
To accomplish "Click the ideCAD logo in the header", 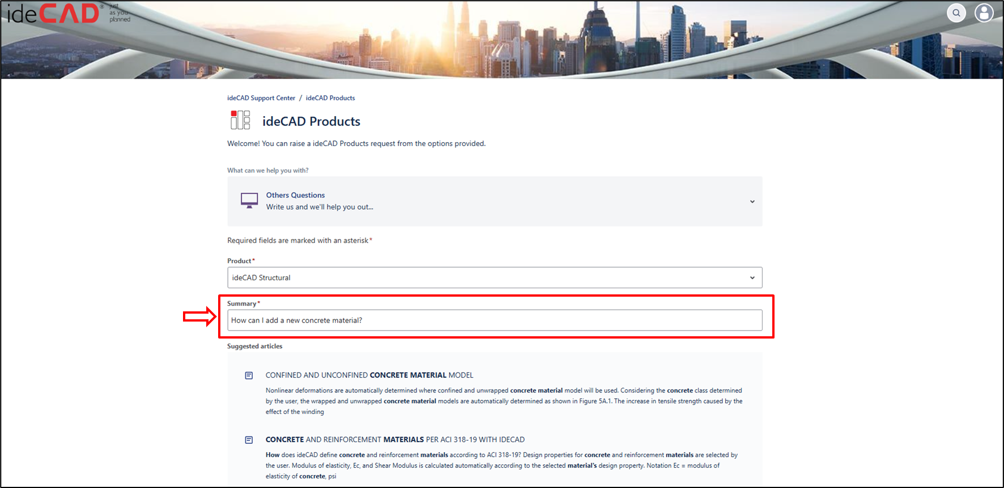I will tap(69, 14).
